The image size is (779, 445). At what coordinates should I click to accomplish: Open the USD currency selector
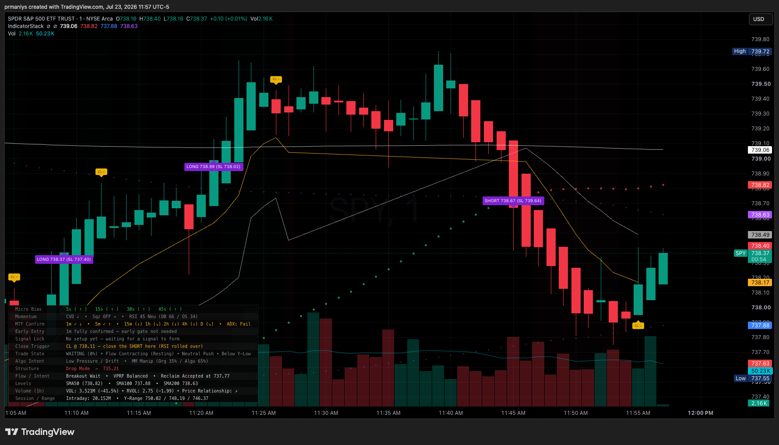761,19
